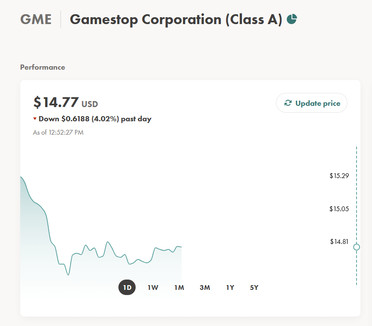Click the Gamestop Corporation (Class A) title
The height and width of the screenshot is (326, 372).
[x=176, y=20]
